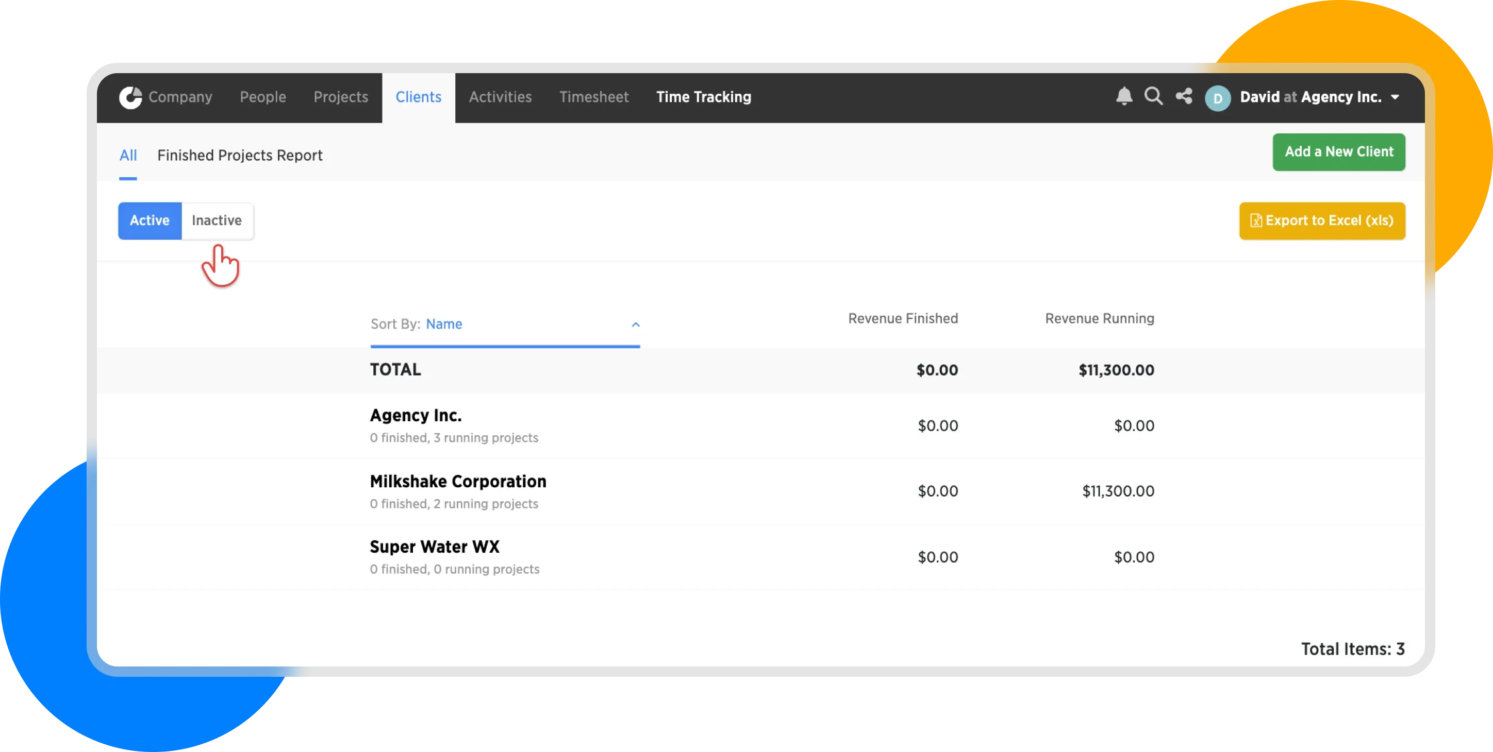The image size is (1493, 752).
Task: Click the user avatar letter D
Action: [x=1217, y=98]
